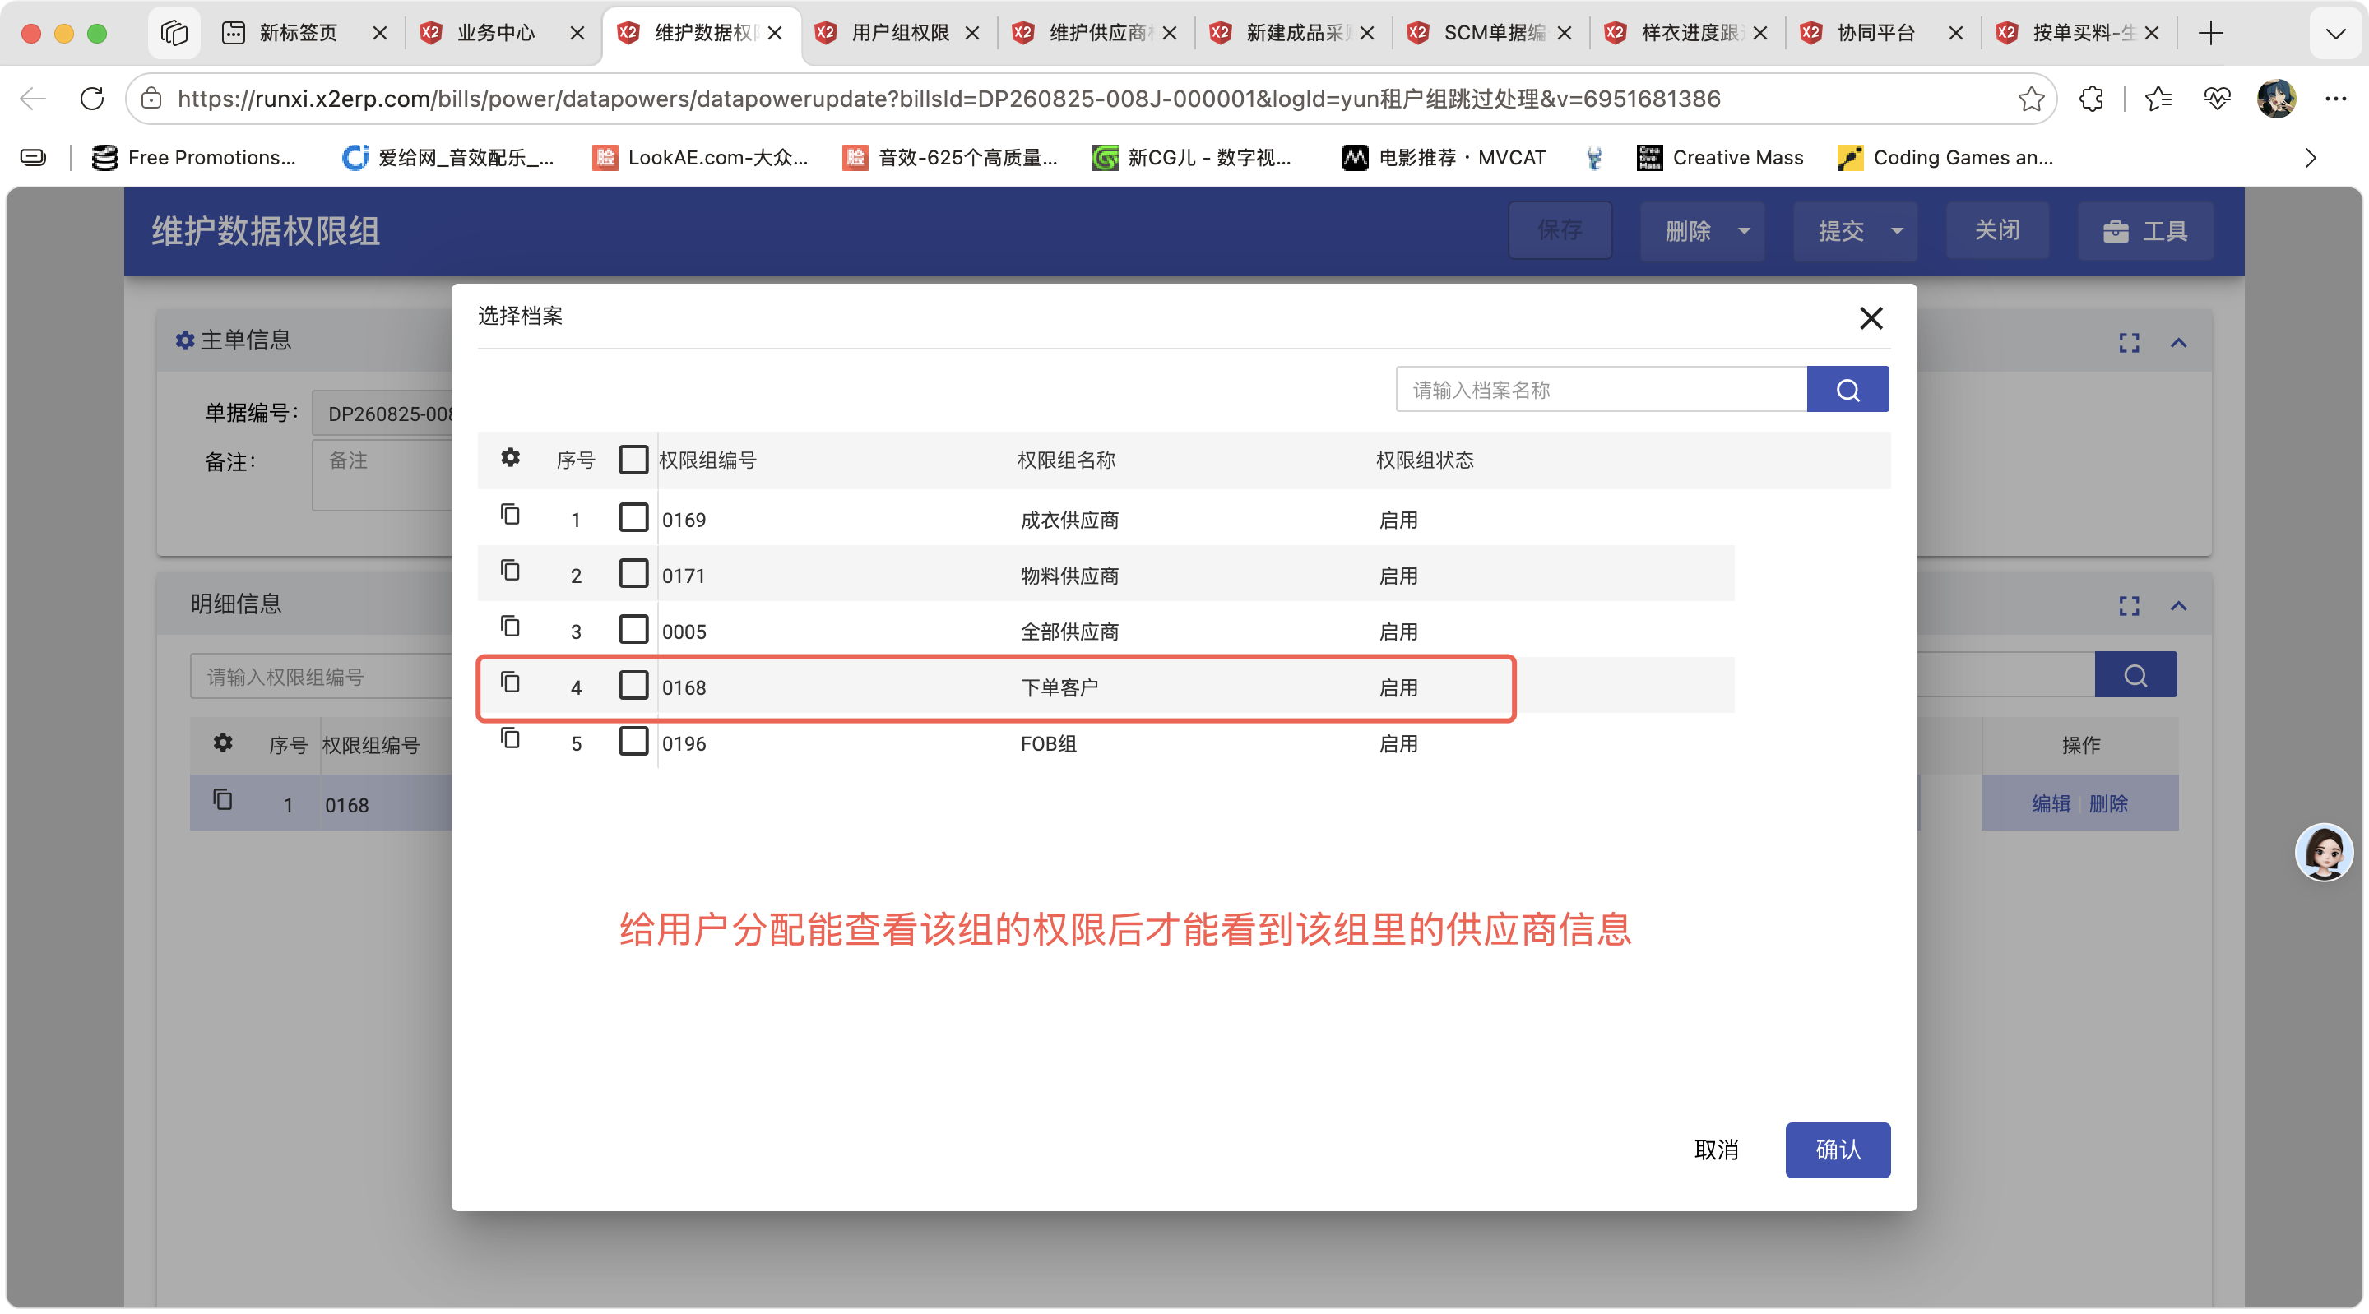Switch to the 协同平台 tab

[1876, 33]
